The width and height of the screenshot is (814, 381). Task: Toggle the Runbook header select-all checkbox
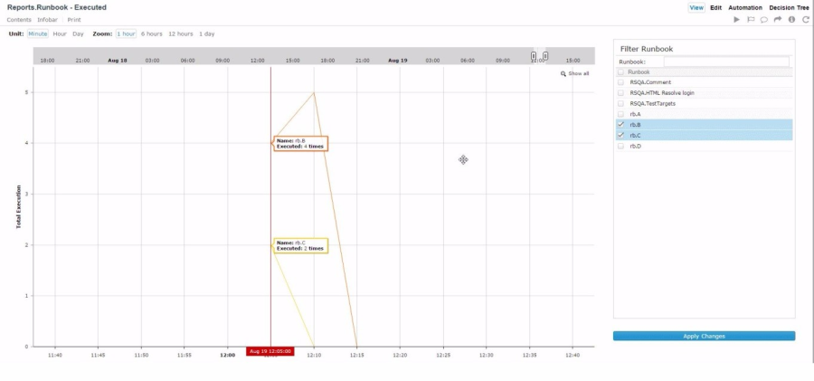620,71
